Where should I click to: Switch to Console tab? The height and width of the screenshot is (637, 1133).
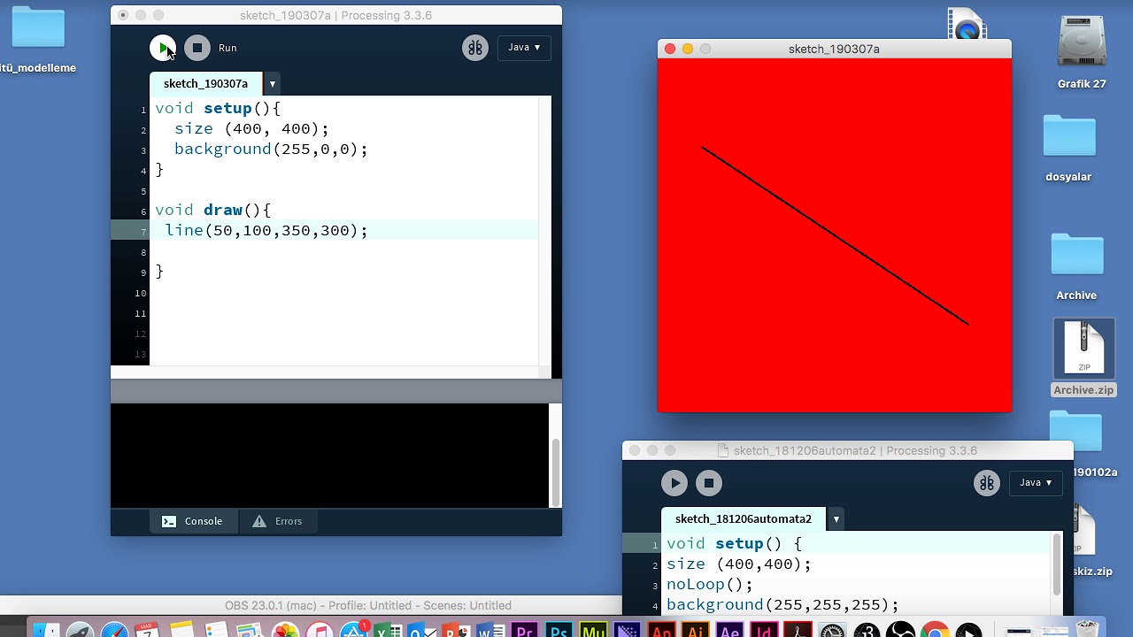tap(193, 521)
